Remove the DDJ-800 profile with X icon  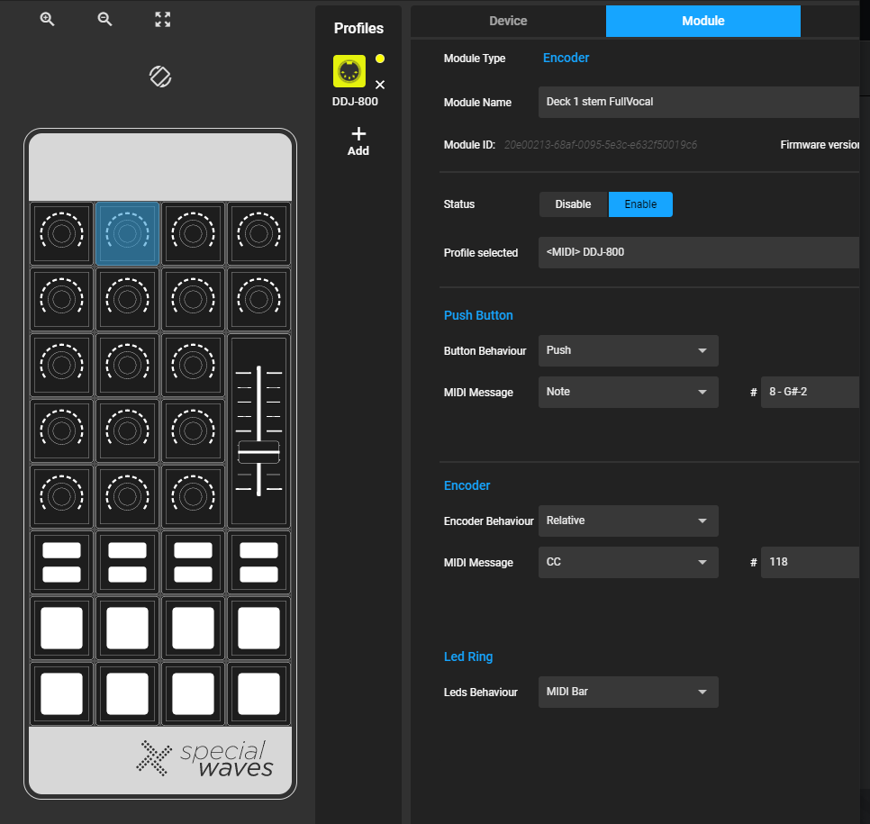[x=379, y=85]
